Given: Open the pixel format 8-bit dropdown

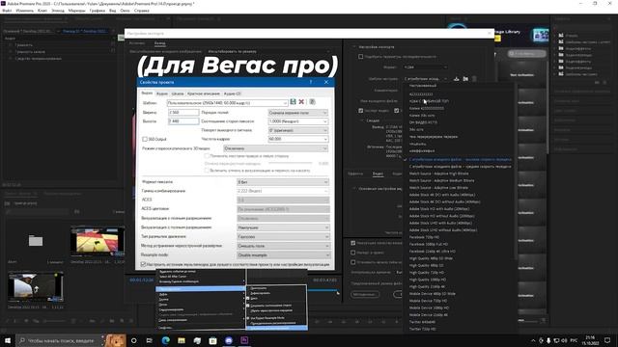Looking at the screenshot, I should 283,182.
